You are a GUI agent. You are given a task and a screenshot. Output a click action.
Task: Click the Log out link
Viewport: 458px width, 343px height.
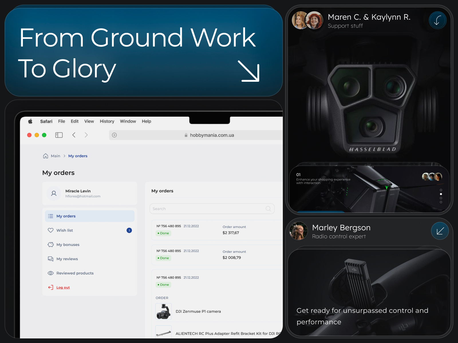point(63,287)
